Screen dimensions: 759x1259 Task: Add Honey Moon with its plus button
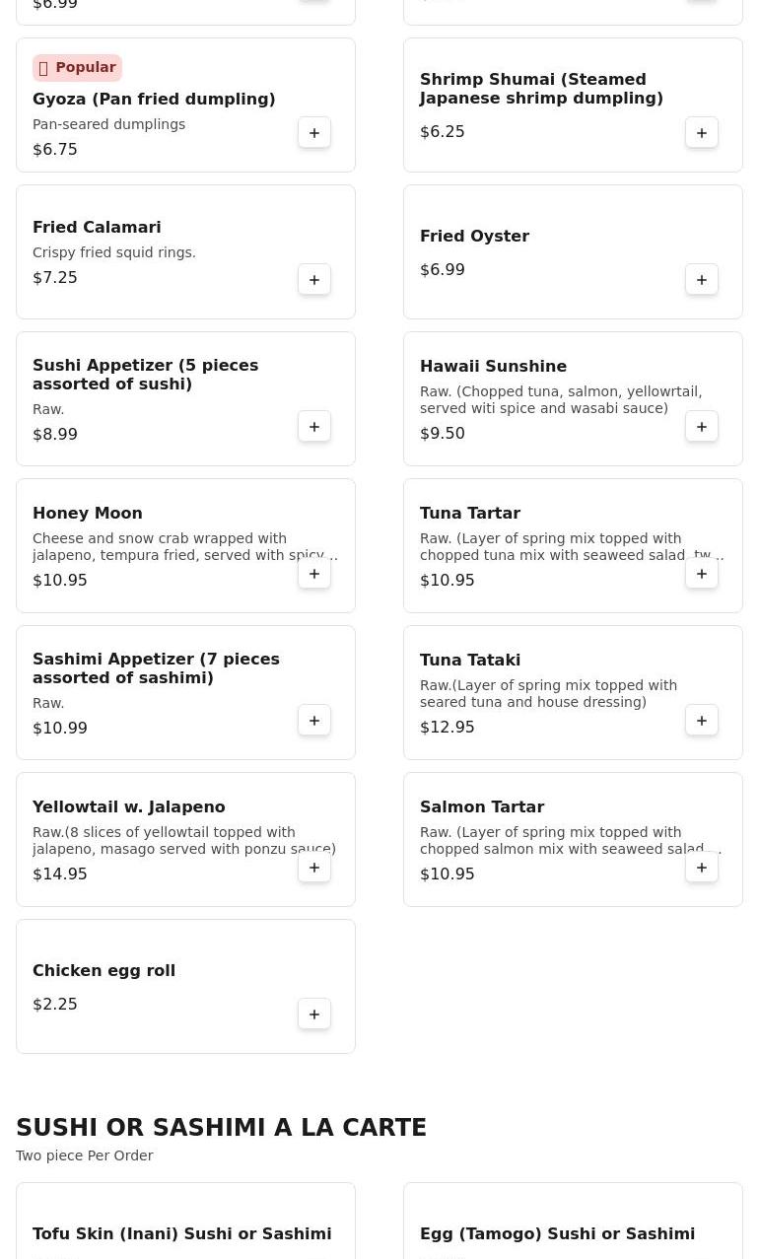click(314, 574)
